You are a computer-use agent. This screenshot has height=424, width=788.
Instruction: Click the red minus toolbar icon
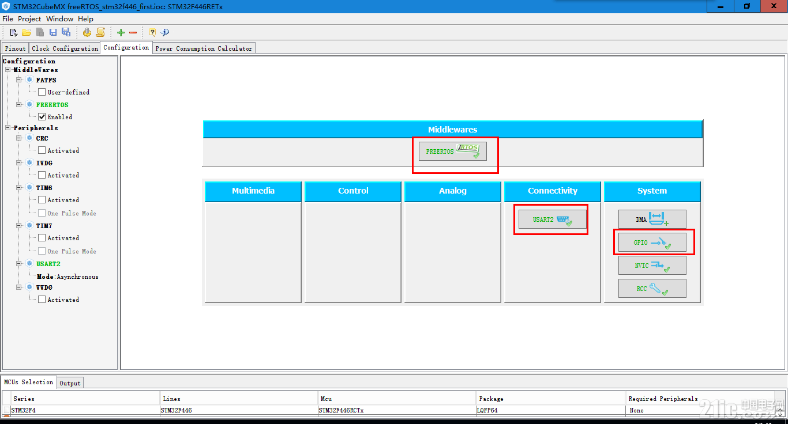(x=133, y=33)
